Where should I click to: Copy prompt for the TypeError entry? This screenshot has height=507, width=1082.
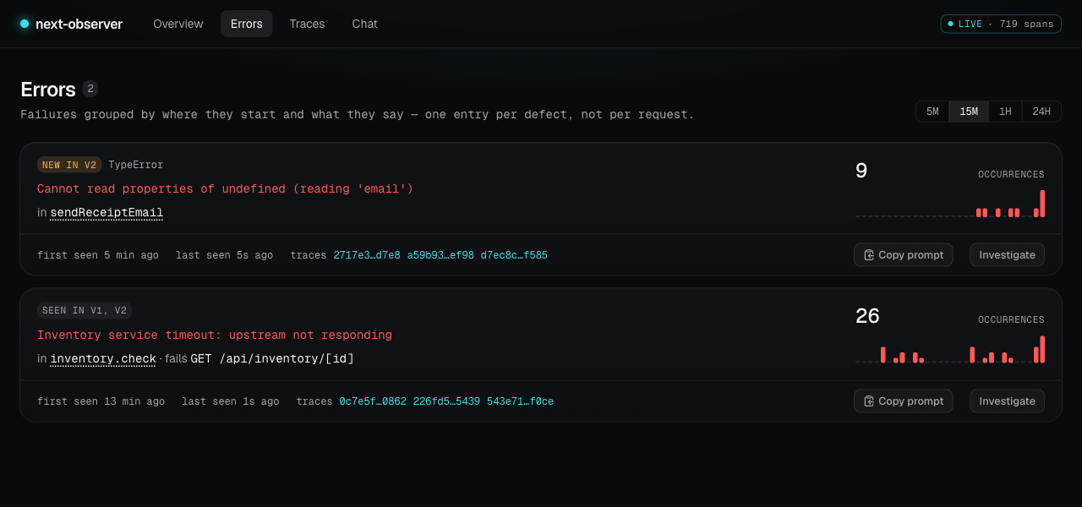[904, 255]
